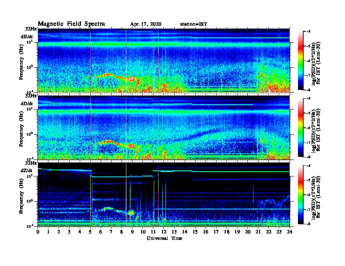345x266 pixels.
Task: Click the color scale bar beside dZ/dt panel
Action: tap(301, 195)
